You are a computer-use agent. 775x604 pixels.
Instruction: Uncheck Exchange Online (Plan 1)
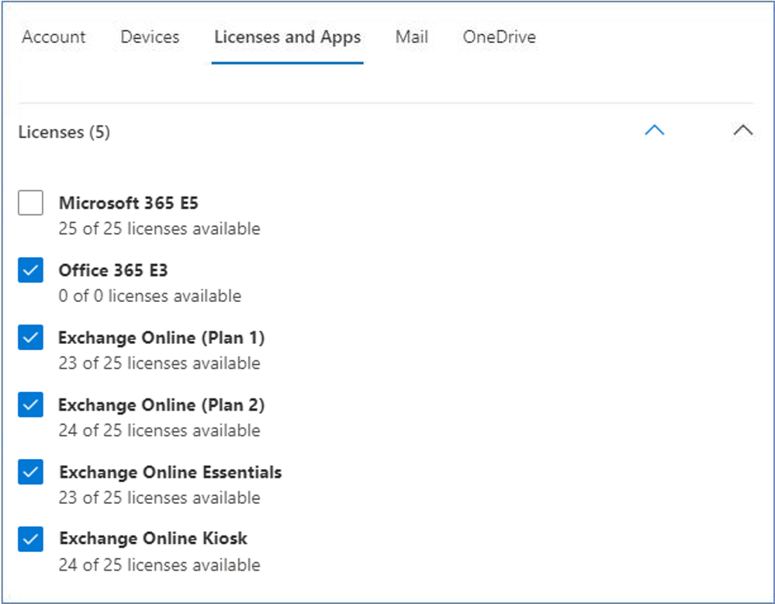(x=30, y=338)
